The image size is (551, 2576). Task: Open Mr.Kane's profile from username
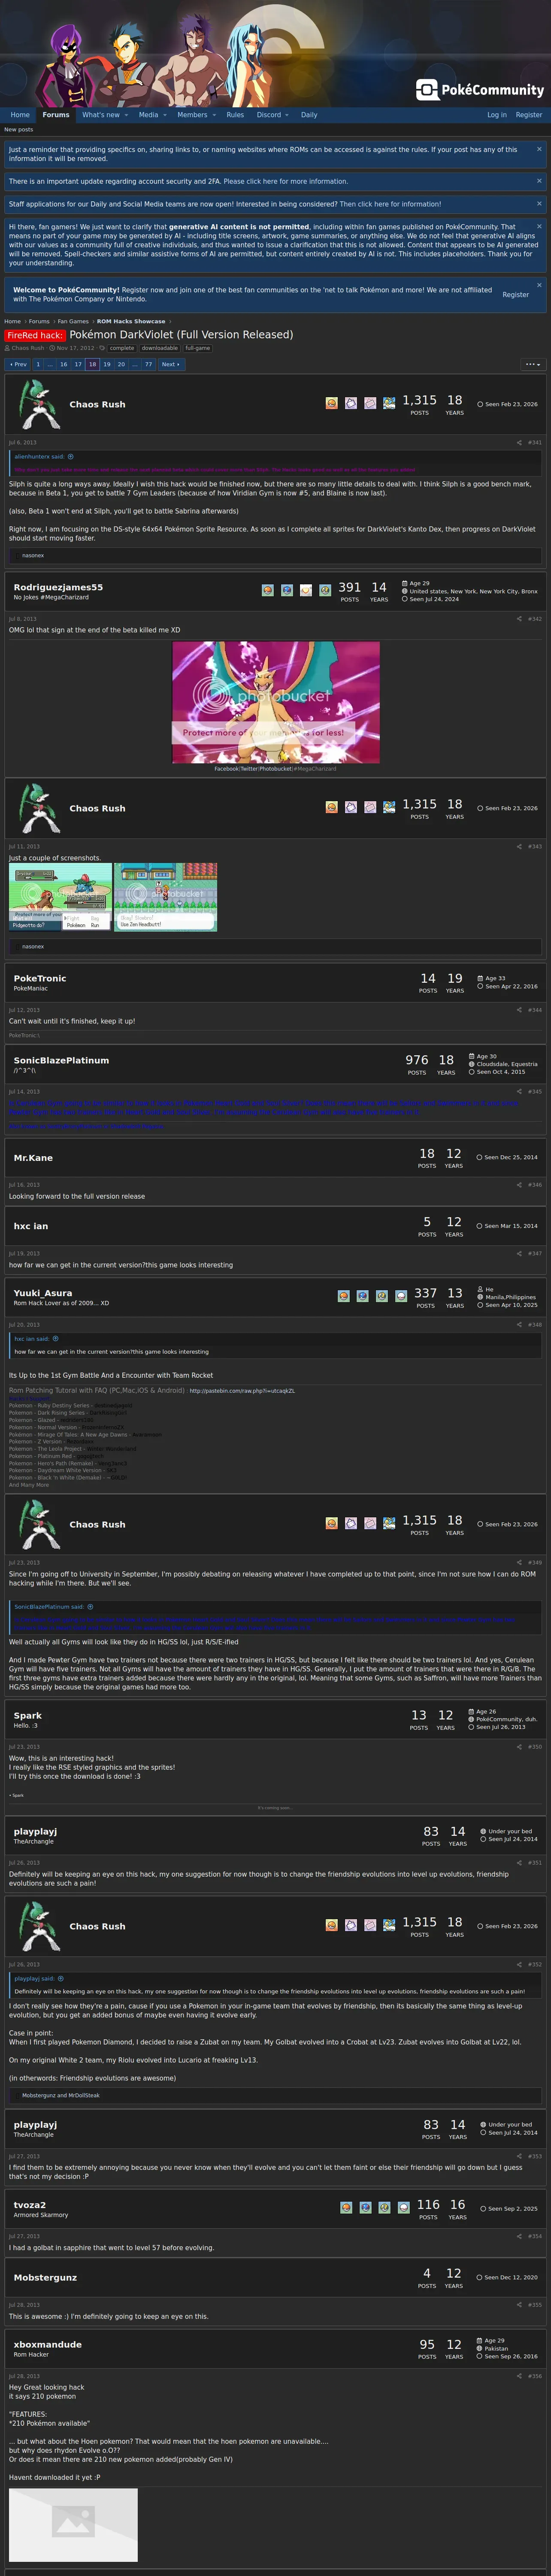click(33, 1158)
